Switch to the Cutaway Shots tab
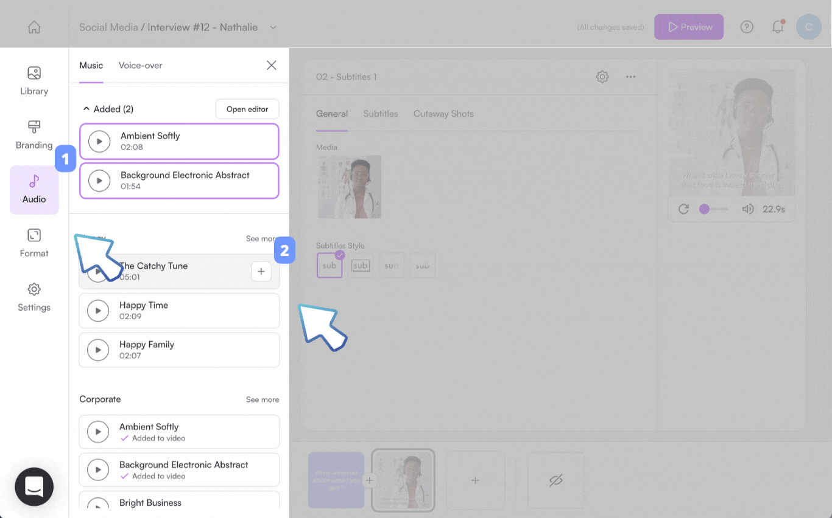Viewport: 832px width, 518px height. click(x=443, y=114)
